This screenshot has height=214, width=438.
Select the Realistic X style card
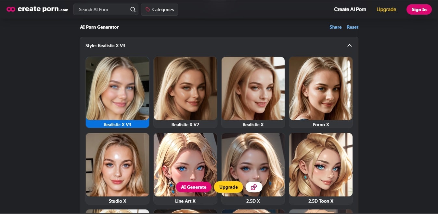(x=253, y=92)
